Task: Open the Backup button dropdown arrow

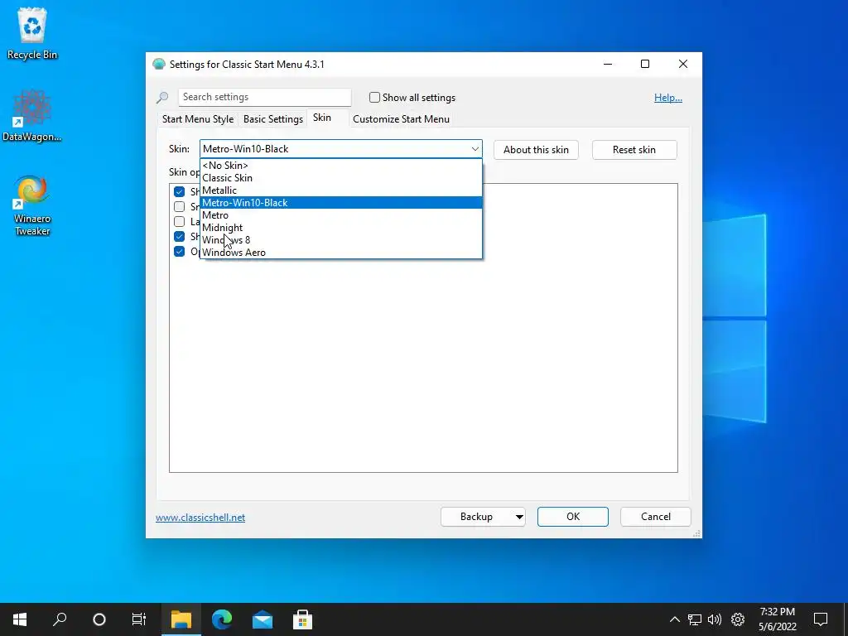Action: point(519,517)
